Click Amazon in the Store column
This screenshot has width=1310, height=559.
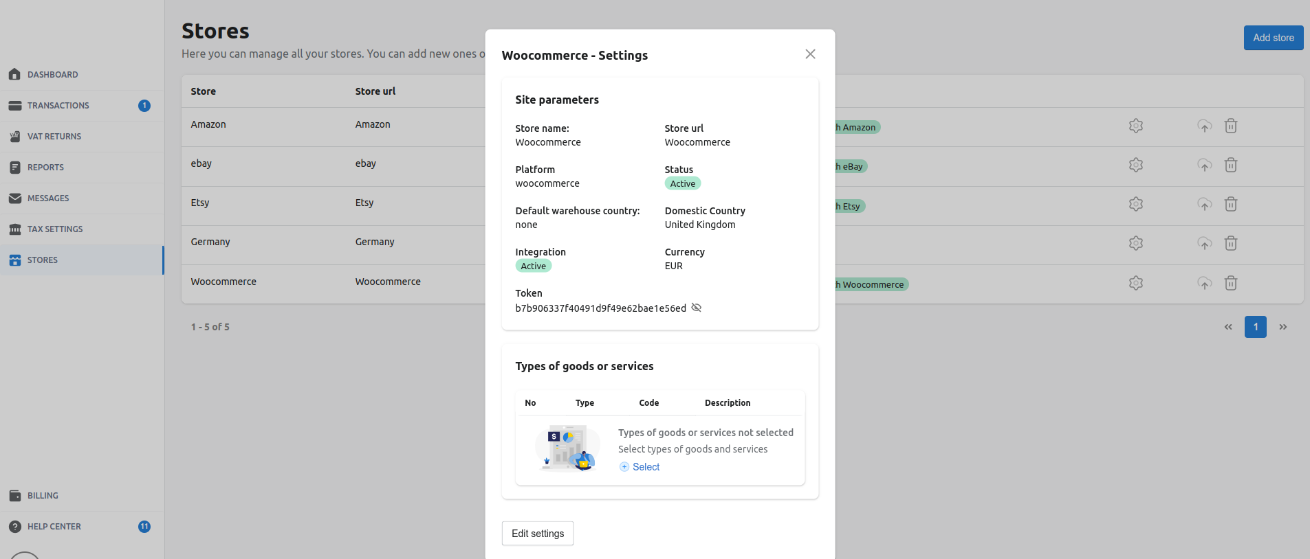click(x=208, y=124)
